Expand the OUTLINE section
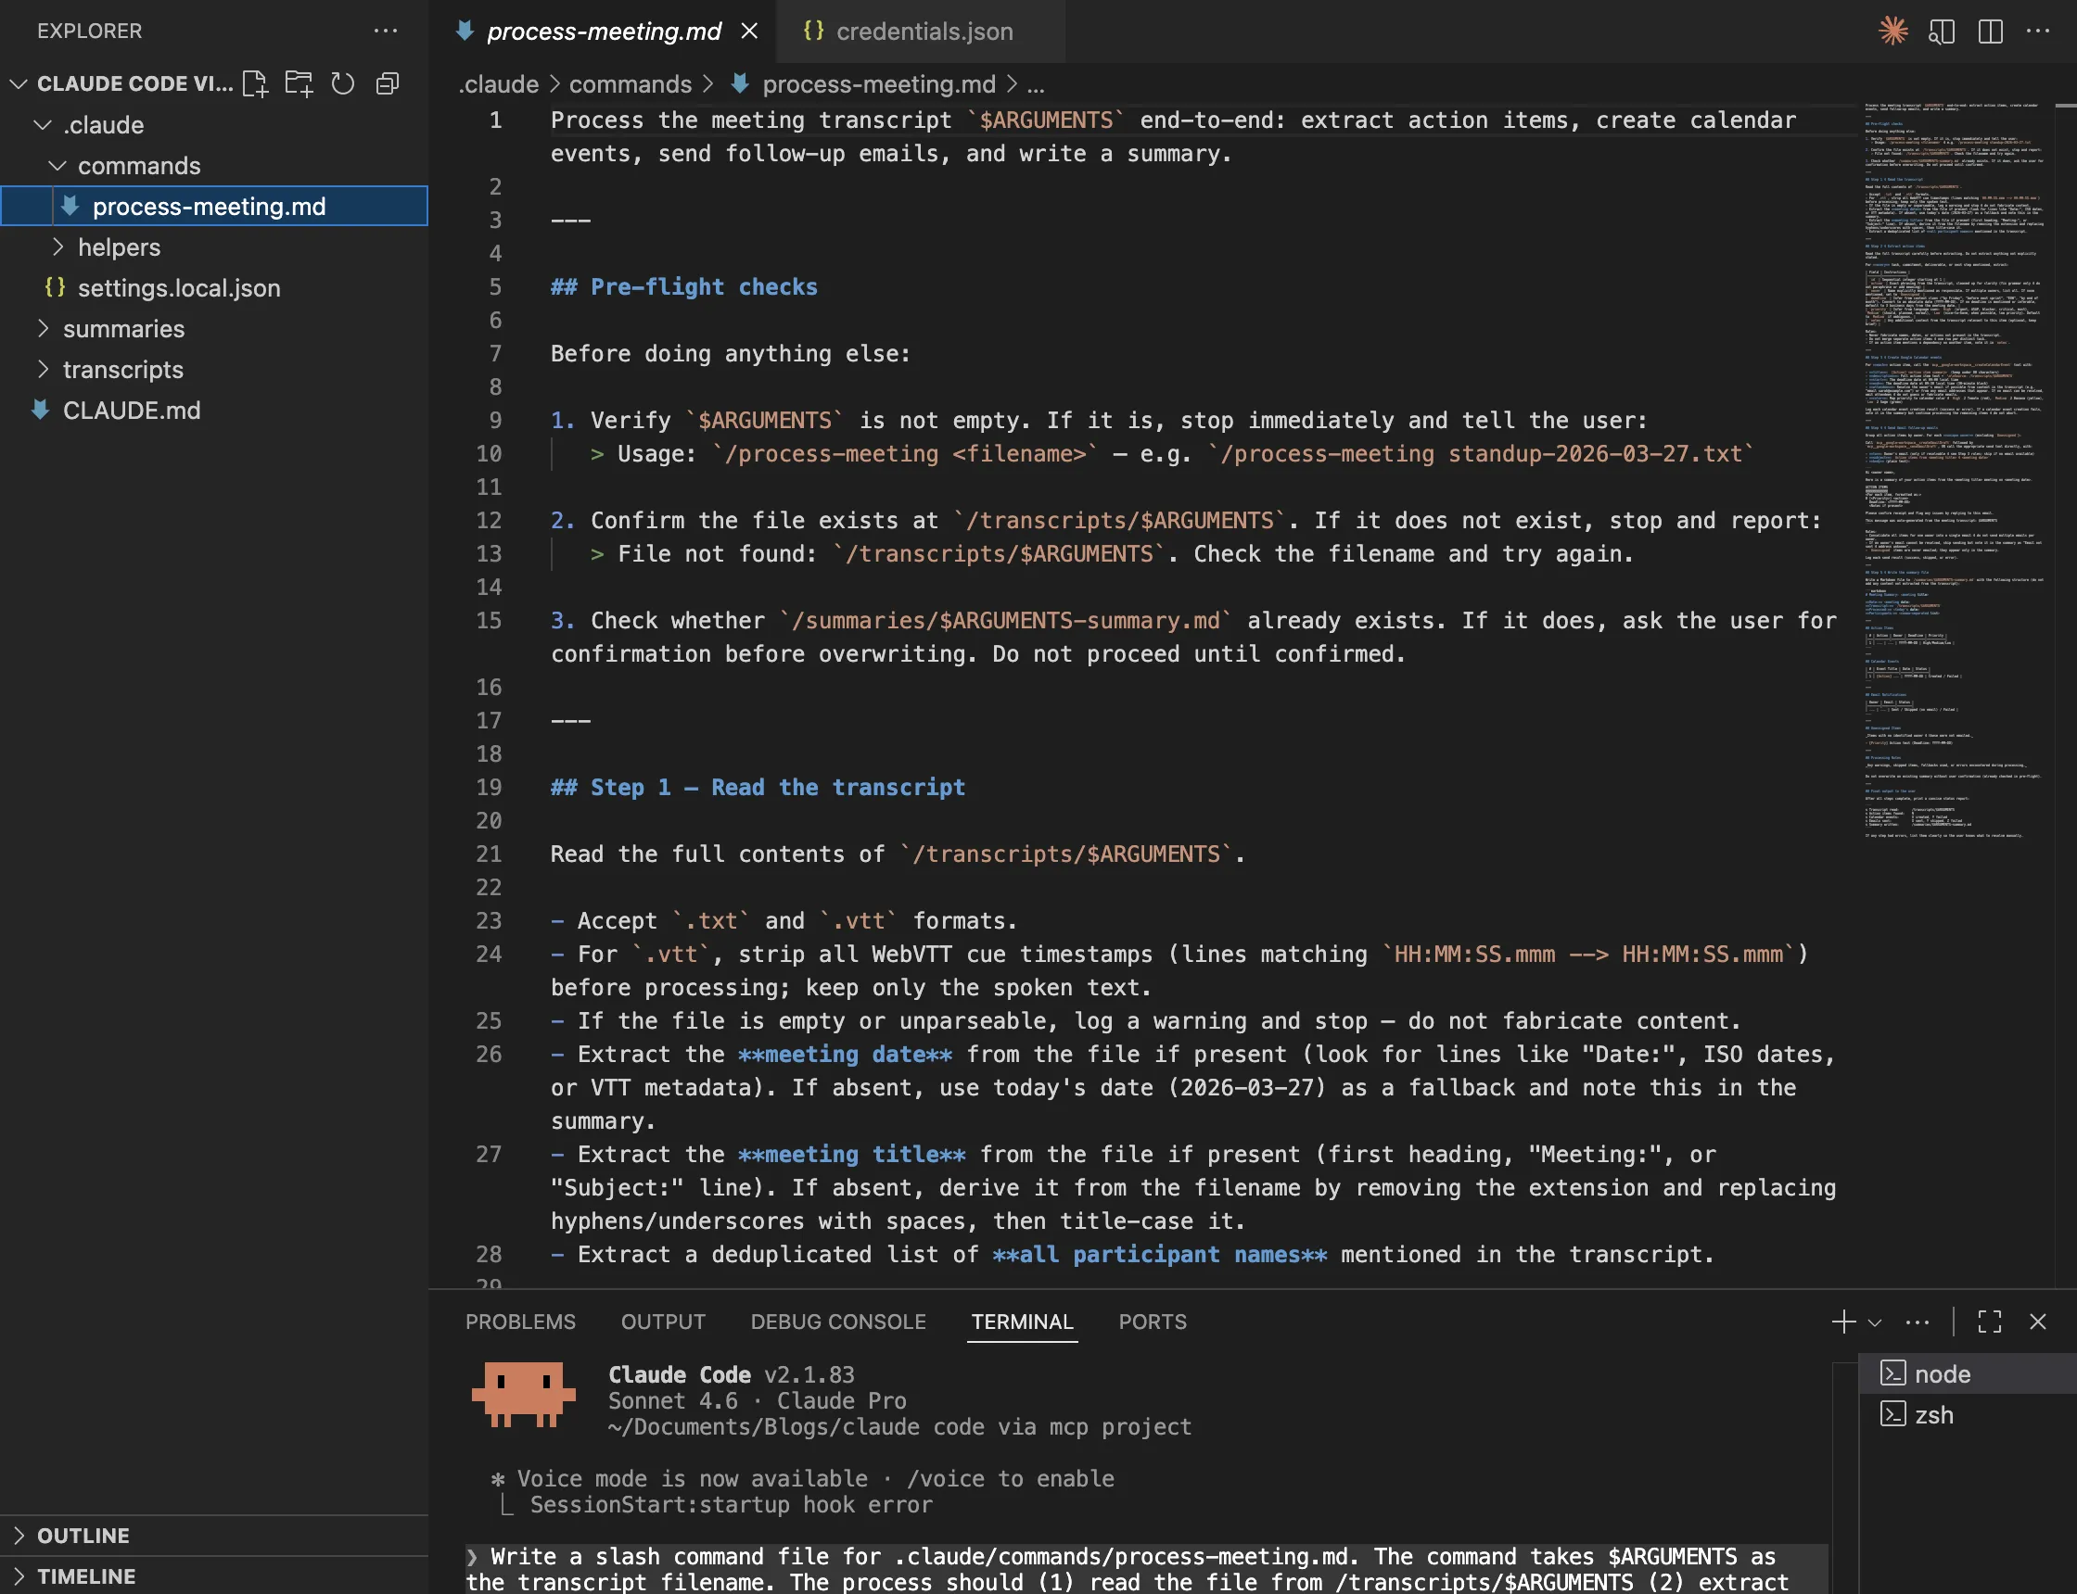 point(83,1536)
